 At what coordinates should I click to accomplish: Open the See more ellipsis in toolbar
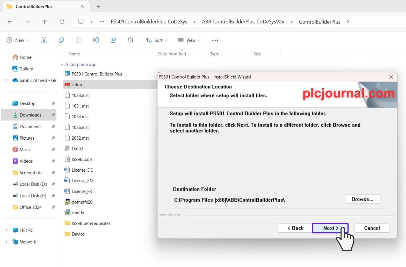click(215, 40)
